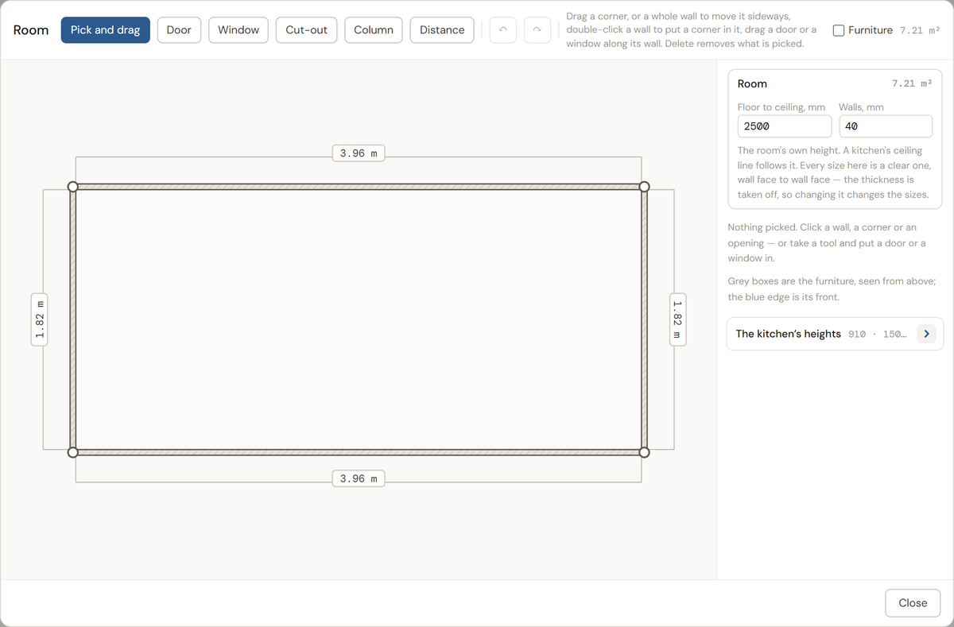Pick the Cut-out tool

click(x=307, y=30)
